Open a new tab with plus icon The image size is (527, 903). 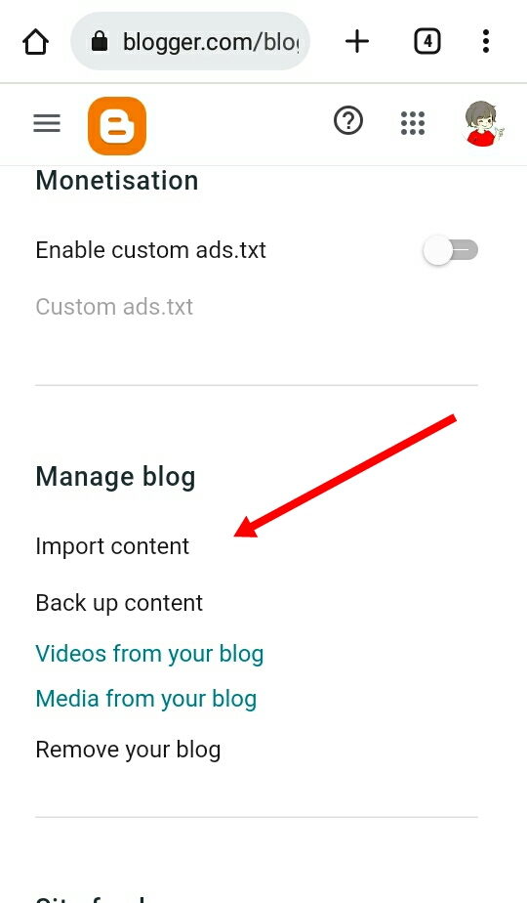pos(357,41)
